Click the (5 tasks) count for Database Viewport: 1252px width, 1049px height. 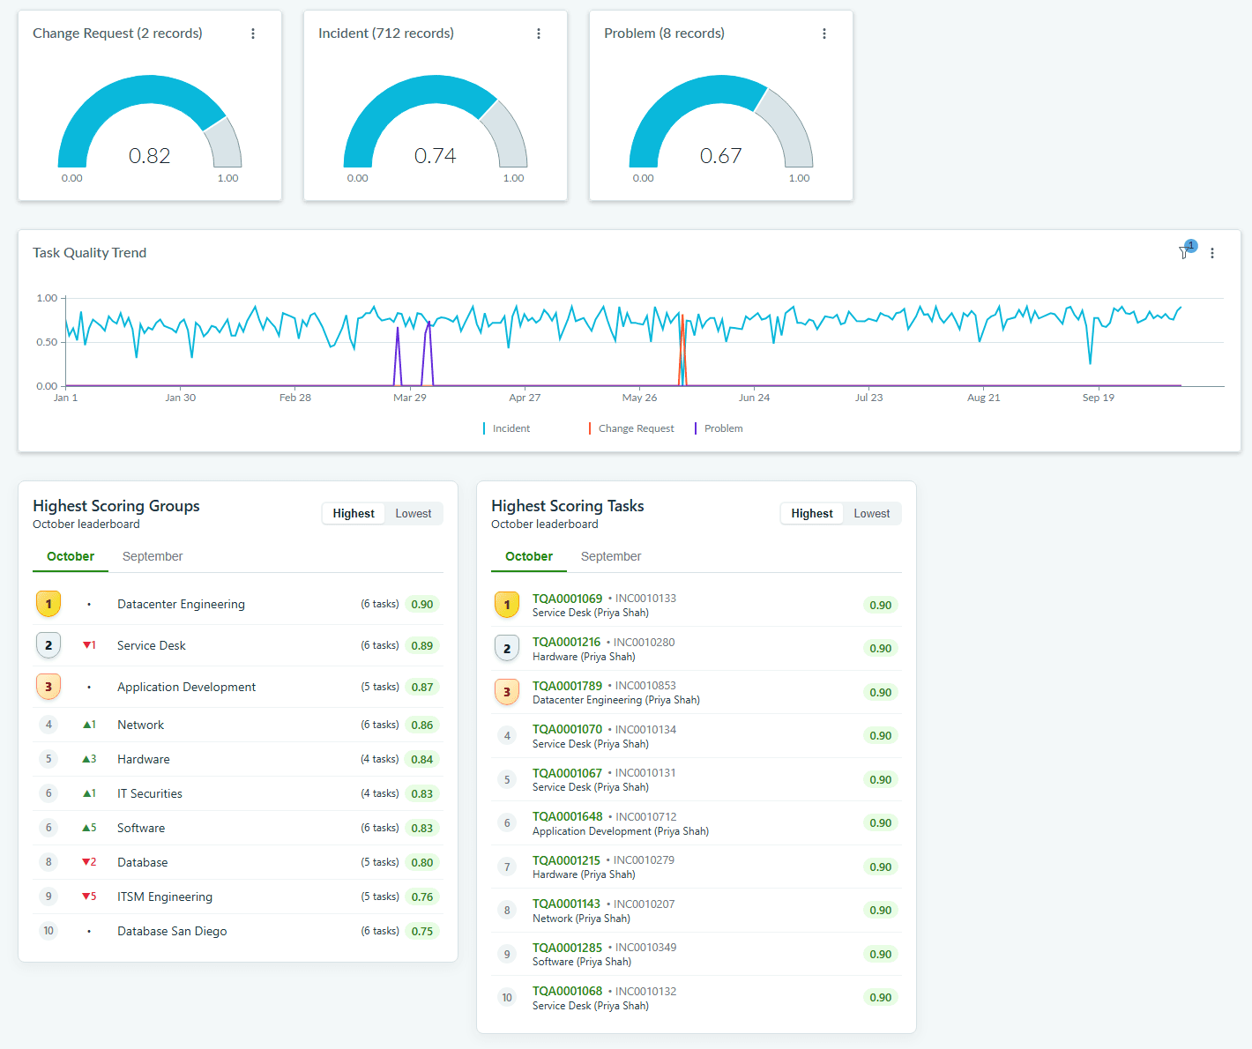[x=380, y=862]
